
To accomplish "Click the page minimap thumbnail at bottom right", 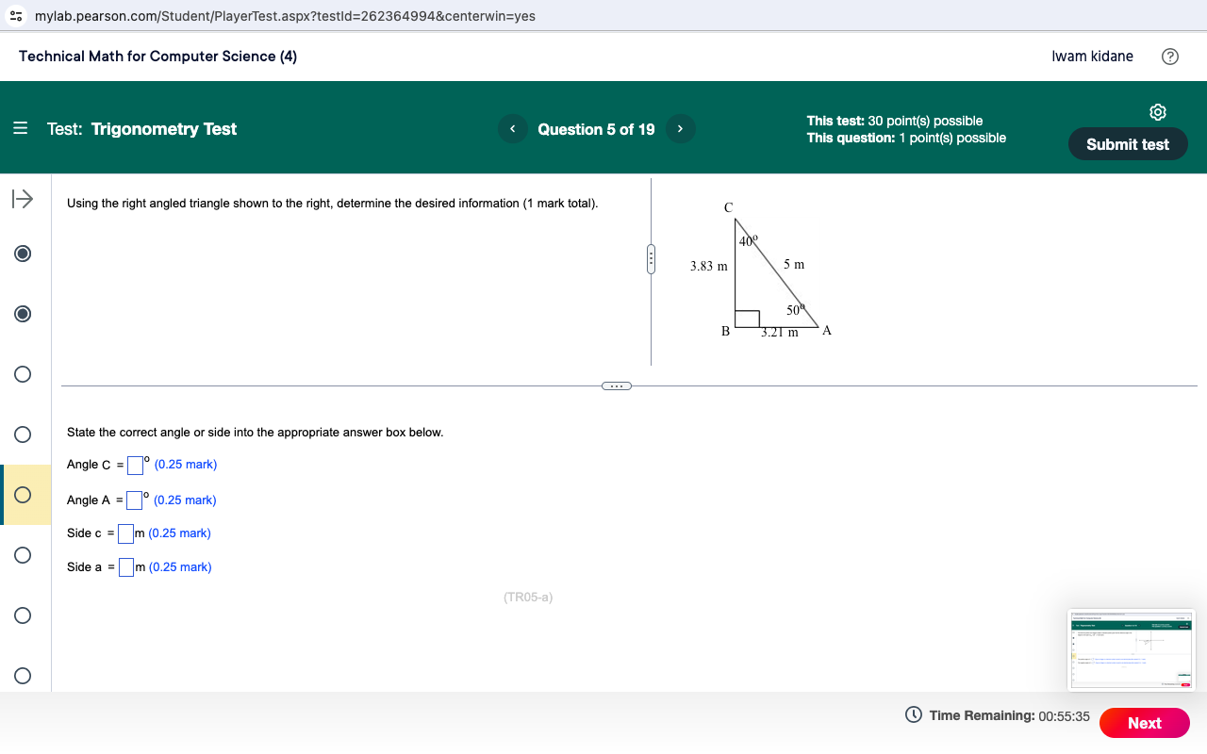I will [1131, 650].
